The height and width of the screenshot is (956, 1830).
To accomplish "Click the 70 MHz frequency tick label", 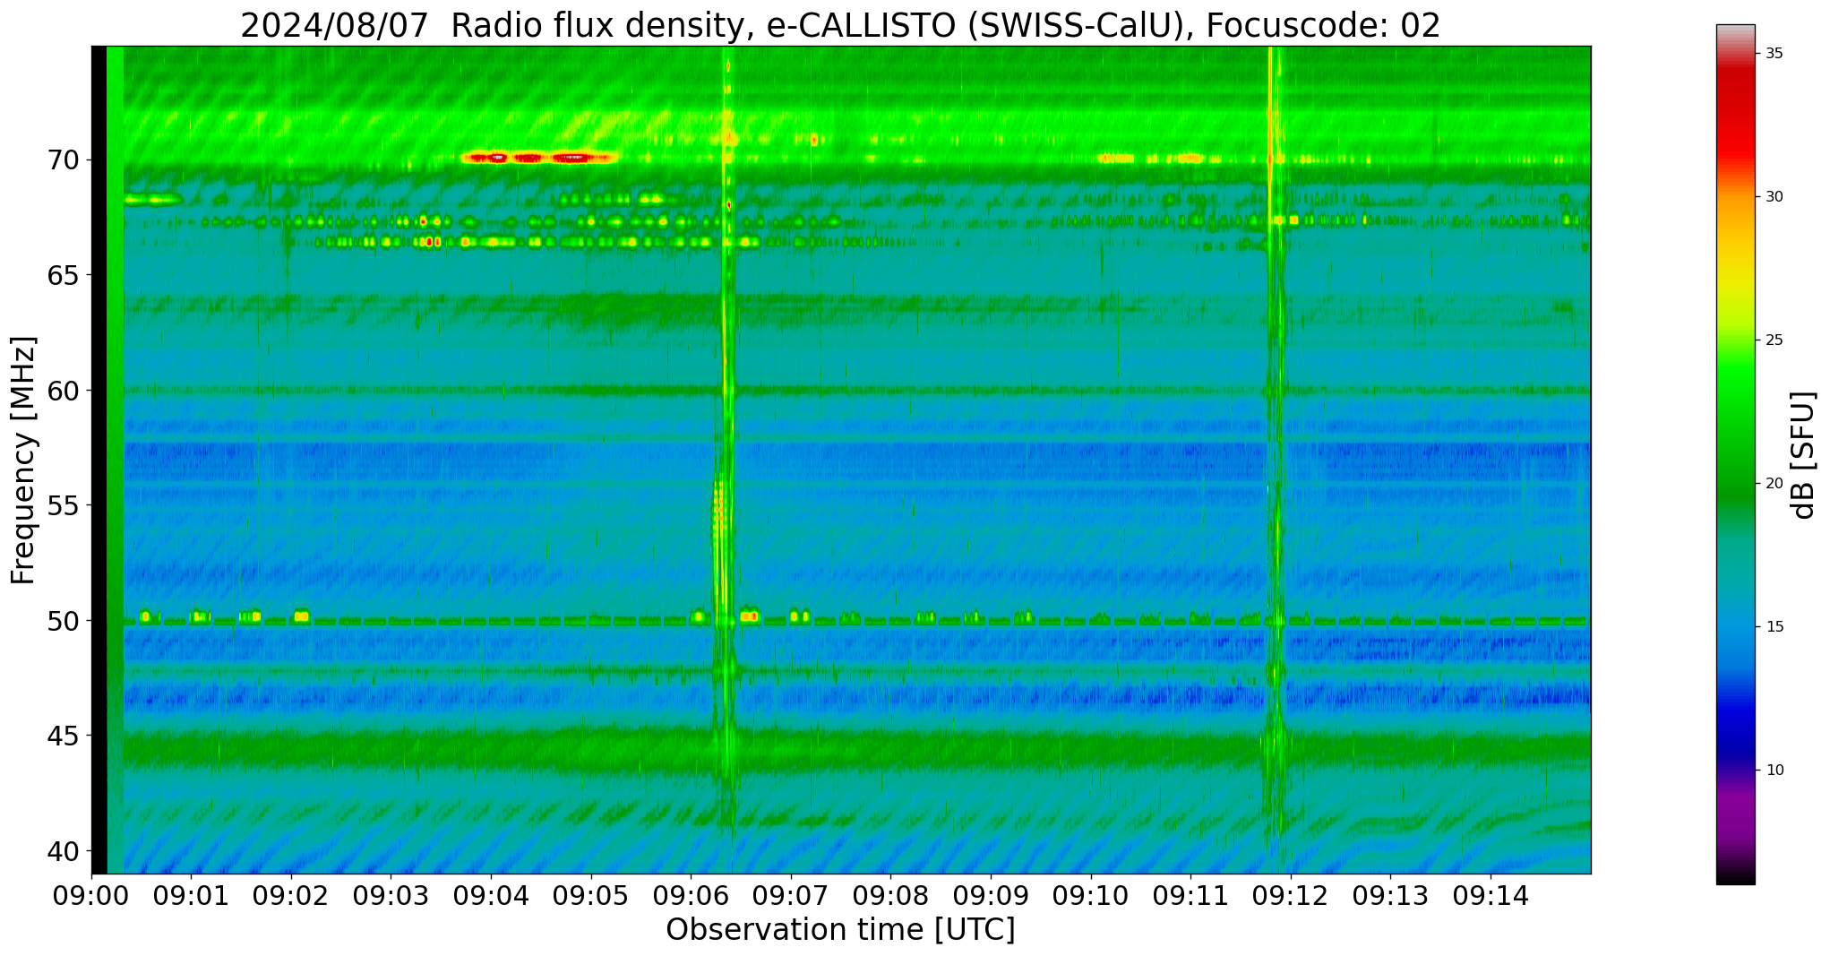I will coord(63,160).
